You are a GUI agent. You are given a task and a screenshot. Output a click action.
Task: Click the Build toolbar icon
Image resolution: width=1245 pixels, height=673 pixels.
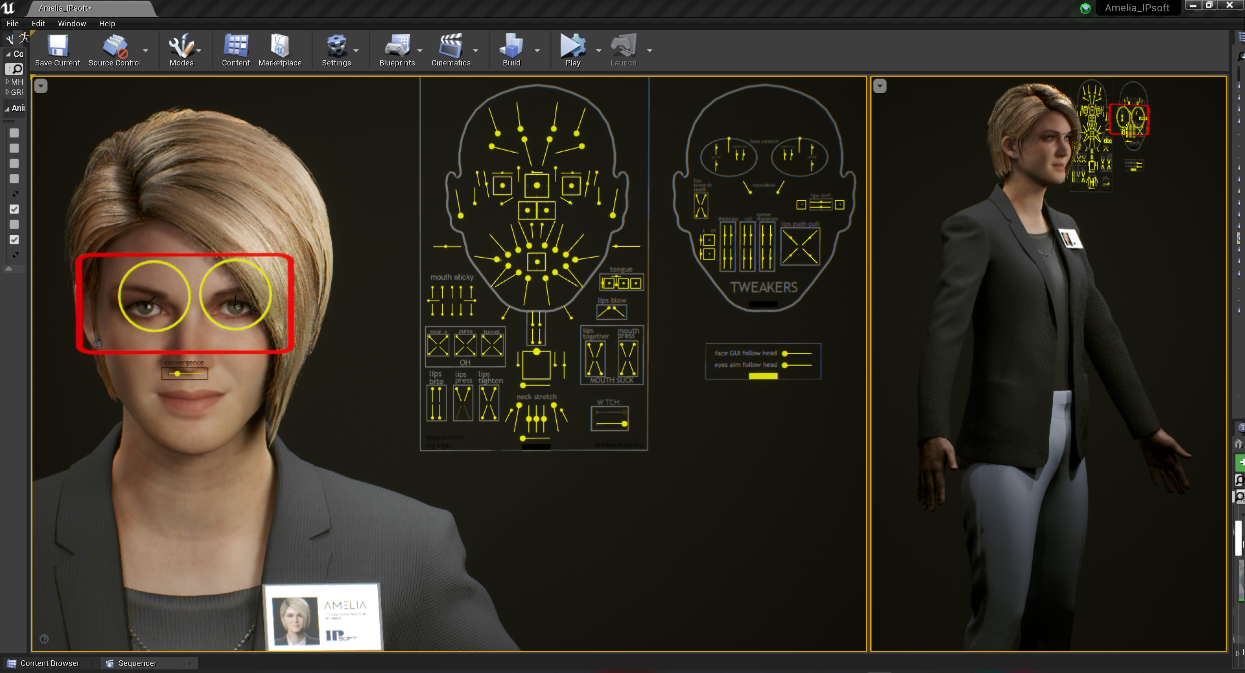coord(511,46)
